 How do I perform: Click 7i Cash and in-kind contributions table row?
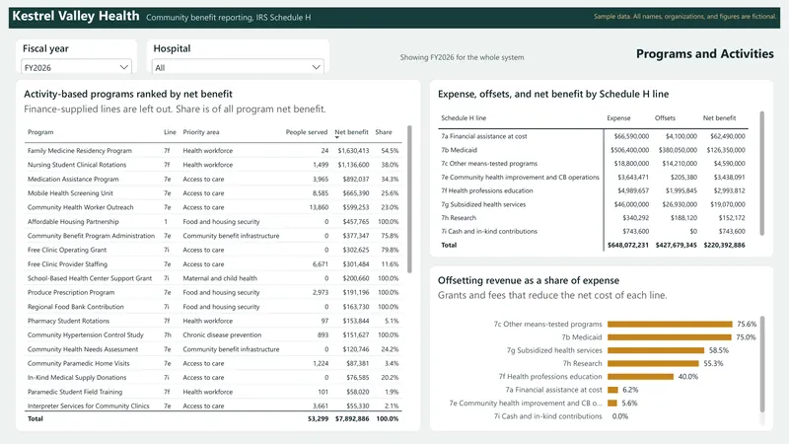click(594, 232)
